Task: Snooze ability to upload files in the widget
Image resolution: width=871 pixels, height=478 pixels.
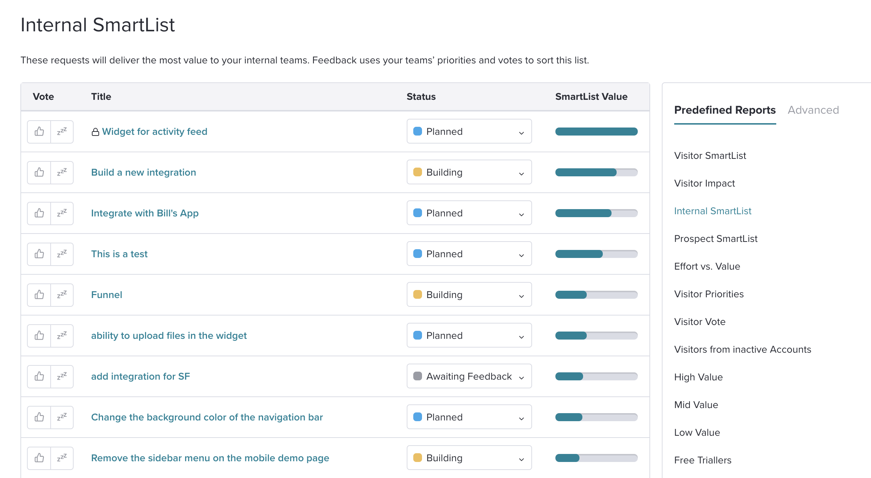Action: click(62, 336)
